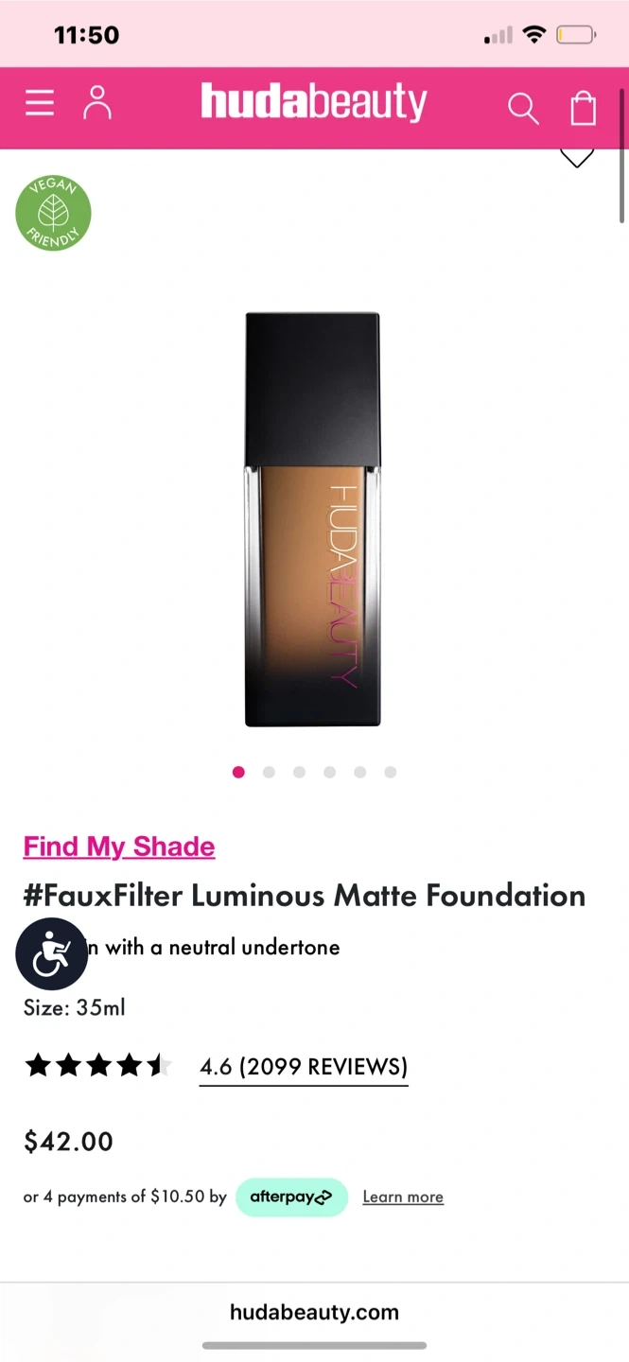The height and width of the screenshot is (1362, 629).
Task: Open the Find My Shade link
Action: [x=119, y=847]
